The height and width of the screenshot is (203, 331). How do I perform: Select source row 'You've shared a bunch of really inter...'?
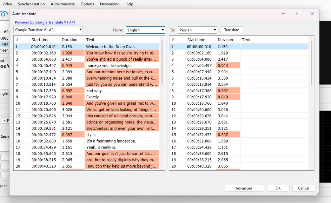point(86,59)
